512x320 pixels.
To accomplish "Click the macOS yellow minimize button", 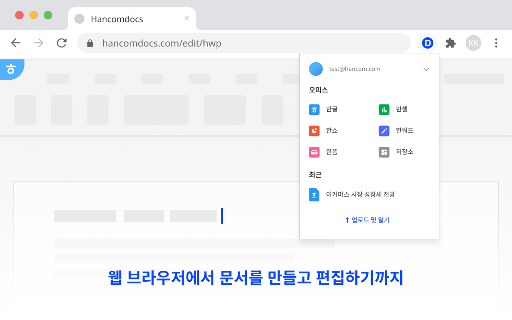I will click(x=34, y=15).
